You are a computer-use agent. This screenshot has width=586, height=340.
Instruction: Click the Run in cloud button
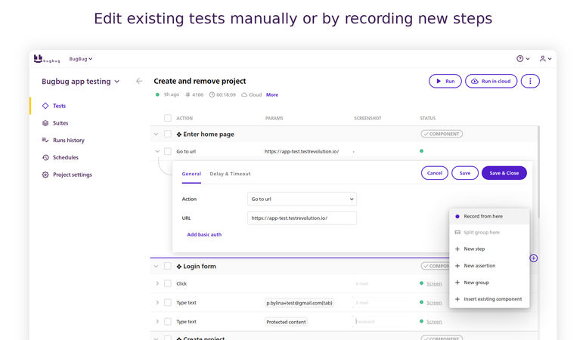[x=491, y=81]
